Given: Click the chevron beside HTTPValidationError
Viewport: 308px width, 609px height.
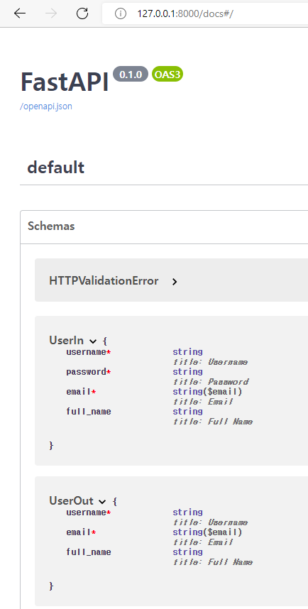Looking at the screenshot, I should [175, 282].
